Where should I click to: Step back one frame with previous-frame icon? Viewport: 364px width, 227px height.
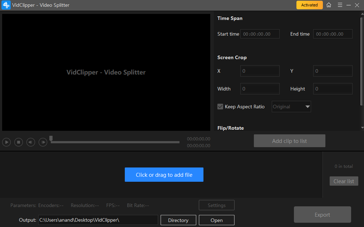(31, 142)
